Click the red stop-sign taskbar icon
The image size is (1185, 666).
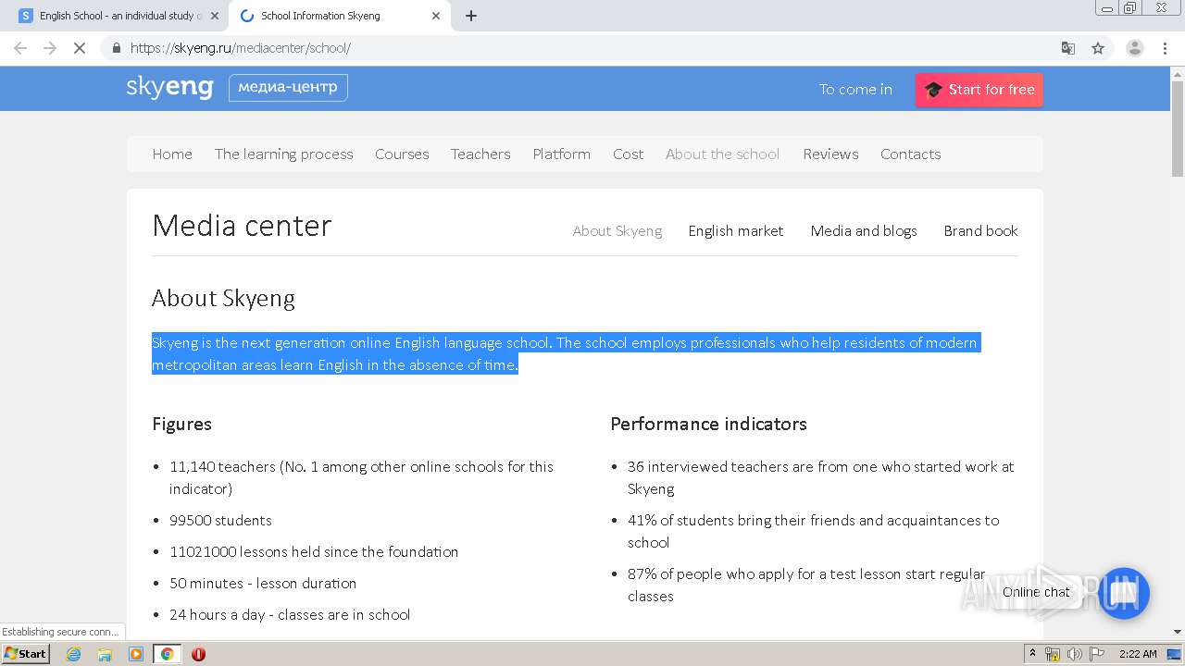[x=198, y=654]
